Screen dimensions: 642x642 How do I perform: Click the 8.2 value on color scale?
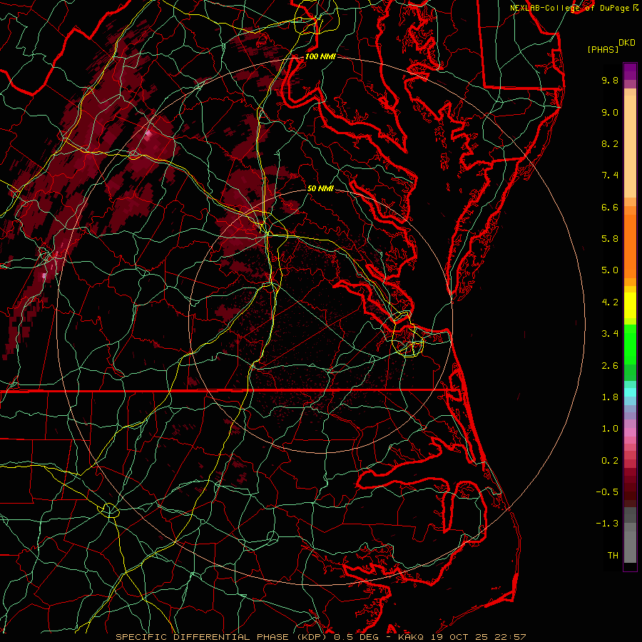pyautogui.click(x=610, y=143)
